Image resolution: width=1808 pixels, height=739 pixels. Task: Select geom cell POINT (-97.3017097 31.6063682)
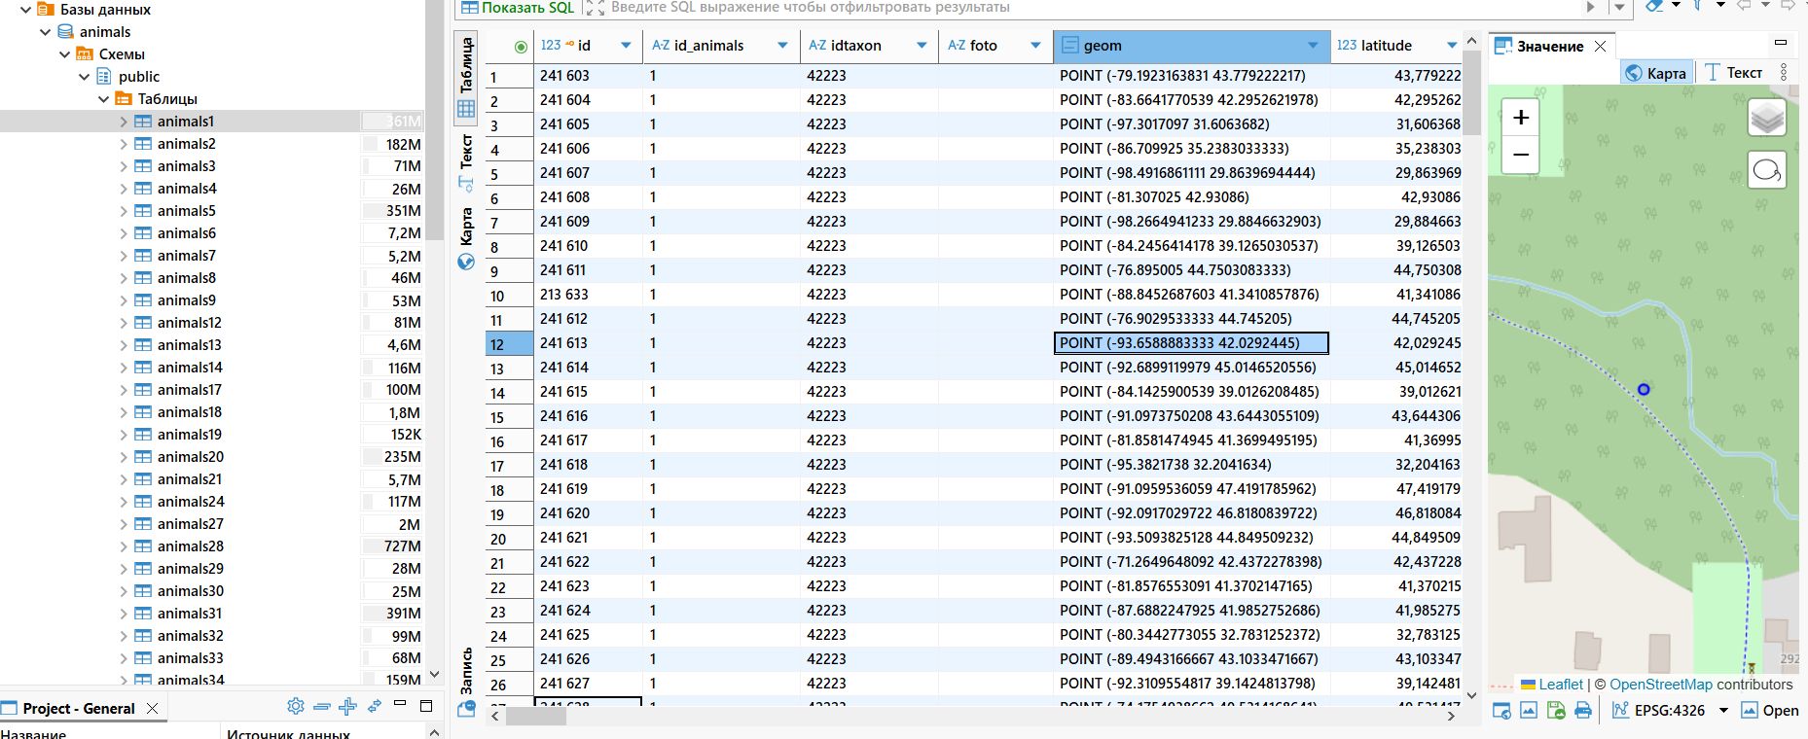click(x=1191, y=124)
